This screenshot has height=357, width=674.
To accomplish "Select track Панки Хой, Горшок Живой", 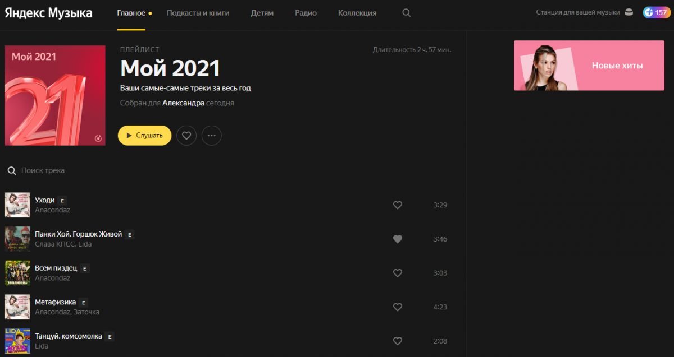I will pyautogui.click(x=78, y=234).
